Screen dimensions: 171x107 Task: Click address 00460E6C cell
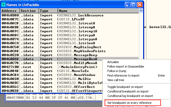(10, 87)
